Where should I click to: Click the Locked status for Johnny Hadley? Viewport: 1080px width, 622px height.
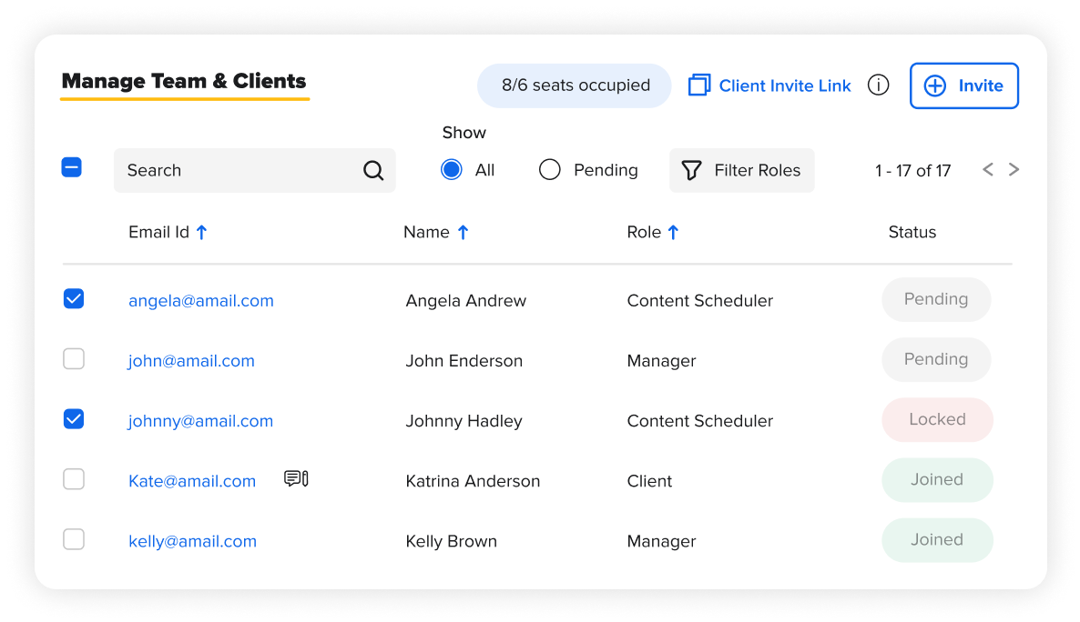click(937, 419)
